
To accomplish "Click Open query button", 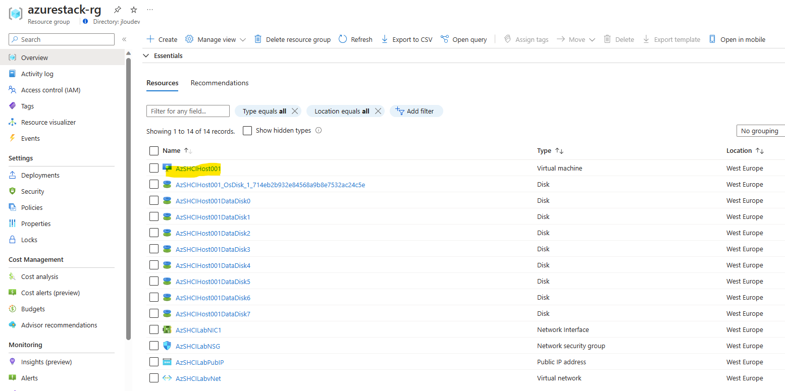I will coord(463,39).
